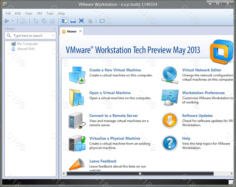Click the Connect to a Remote Server link
Image resolution: width=236 pixels, height=187 pixels.
click(114, 116)
